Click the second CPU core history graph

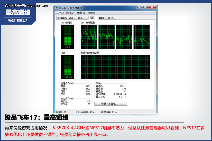click(107, 37)
